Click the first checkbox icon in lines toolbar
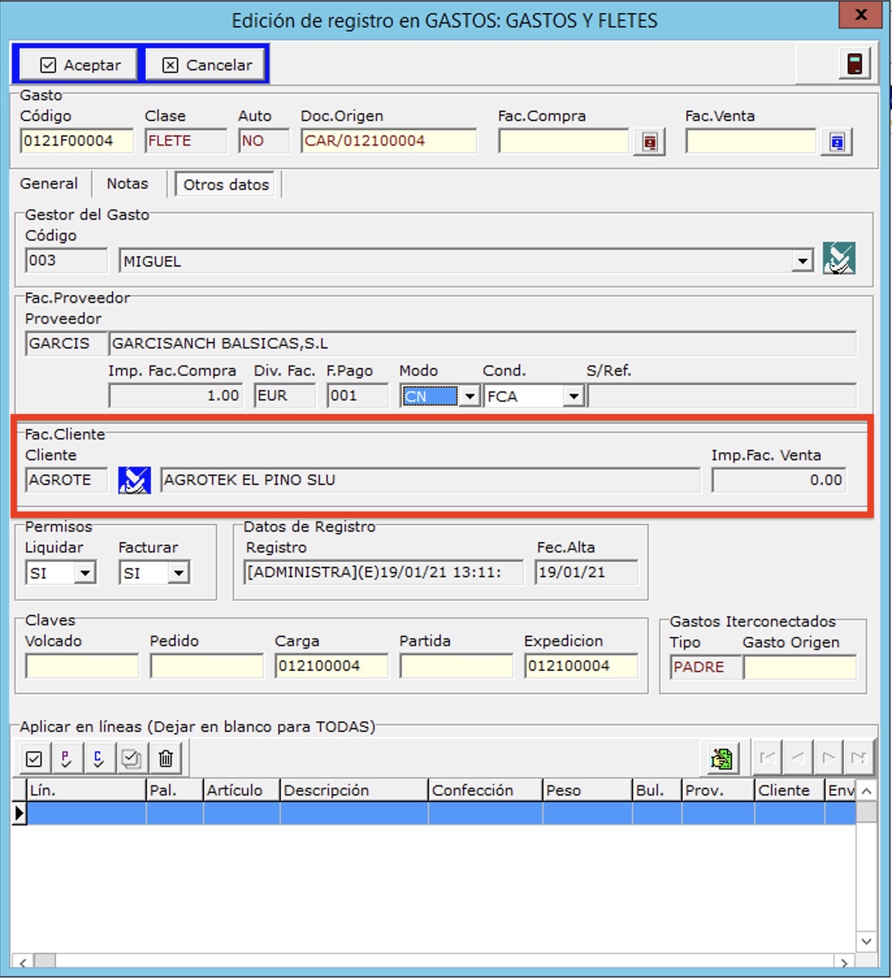 tap(34, 758)
